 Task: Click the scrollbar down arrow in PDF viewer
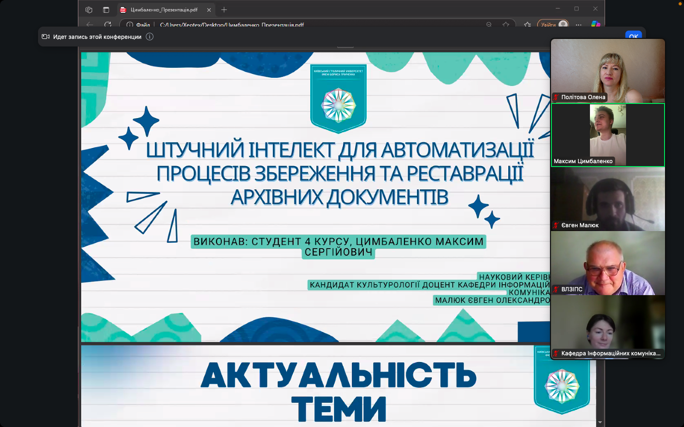click(x=600, y=422)
